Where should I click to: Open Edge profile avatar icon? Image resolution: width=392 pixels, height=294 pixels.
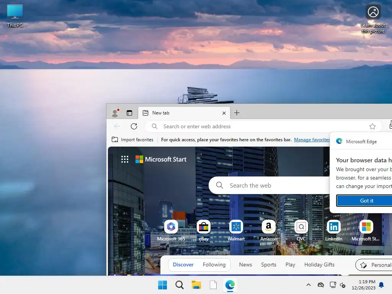pos(115,113)
